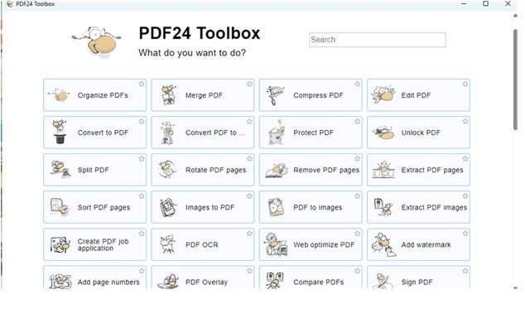Star the Protect PDF tile
Screen dimensions: 525x309
pyautogui.click(x=357, y=121)
